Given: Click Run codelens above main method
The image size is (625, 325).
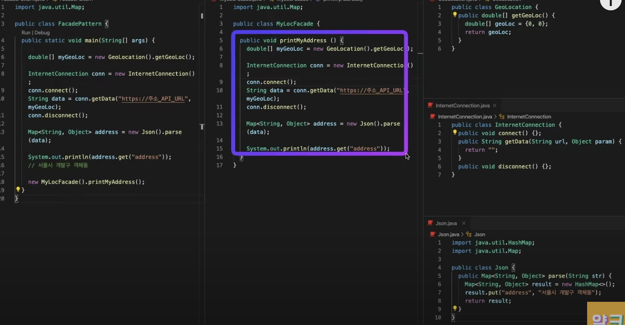Looking at the screenshot, I should tap(26, 33).
